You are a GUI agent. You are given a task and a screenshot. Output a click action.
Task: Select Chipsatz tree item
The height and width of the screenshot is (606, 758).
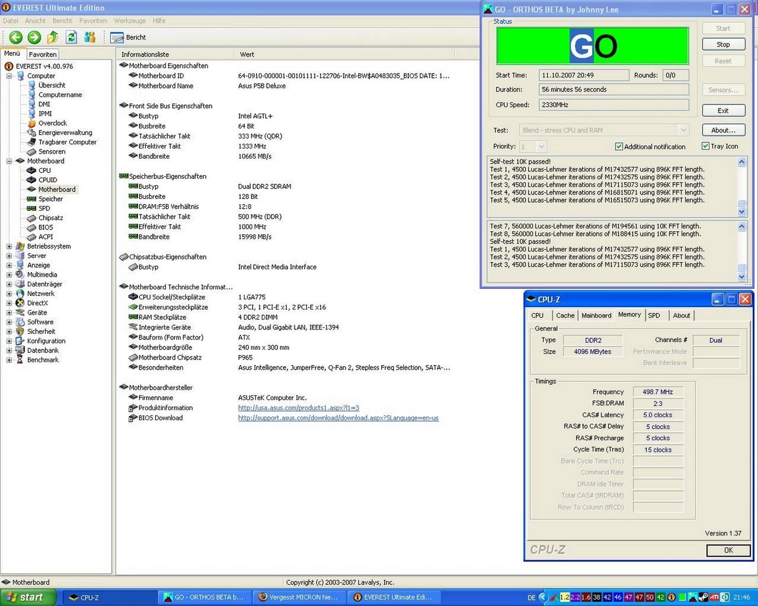point(50,218)
